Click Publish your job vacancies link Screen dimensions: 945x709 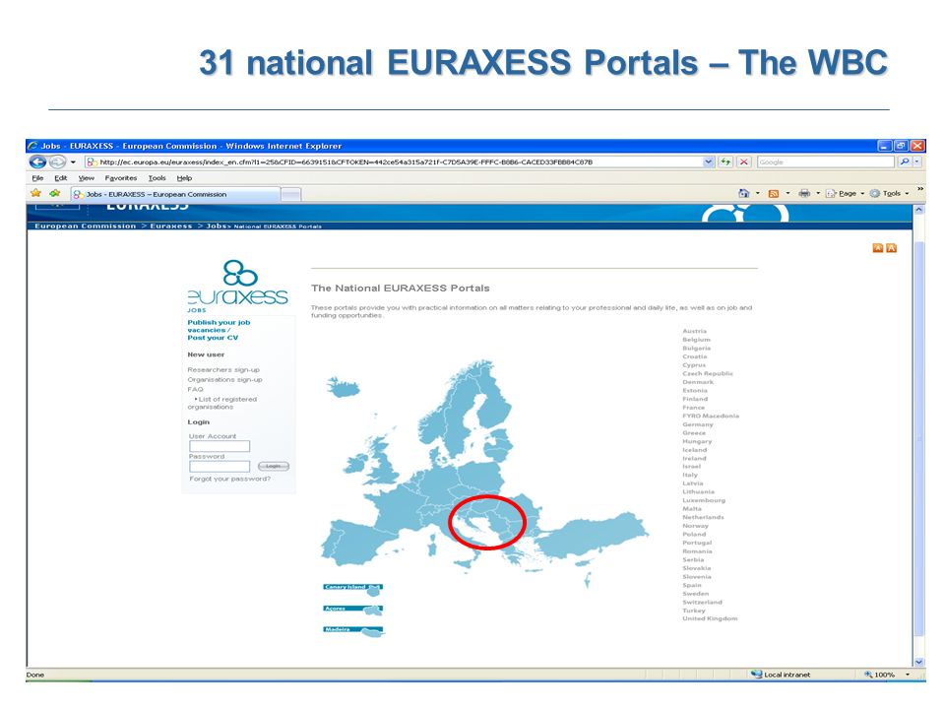[x=219, y=326]
